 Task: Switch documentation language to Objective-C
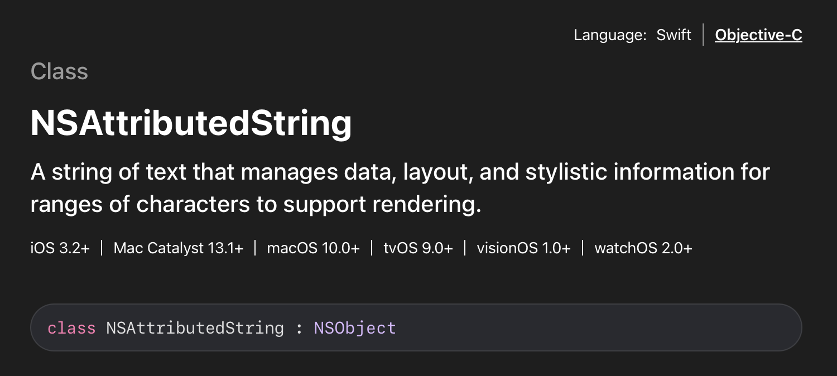pyautogui.click(x=758, y=35)
